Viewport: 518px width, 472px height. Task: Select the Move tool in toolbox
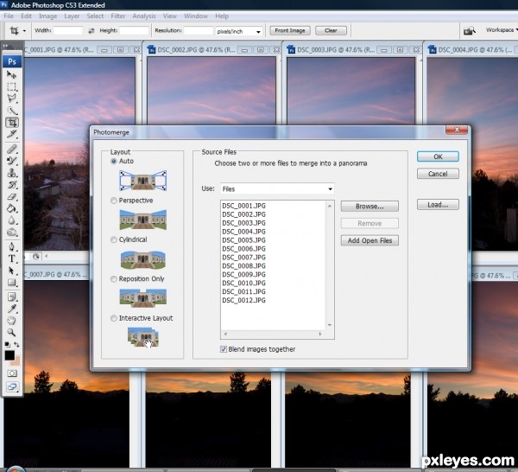(11, 74)
